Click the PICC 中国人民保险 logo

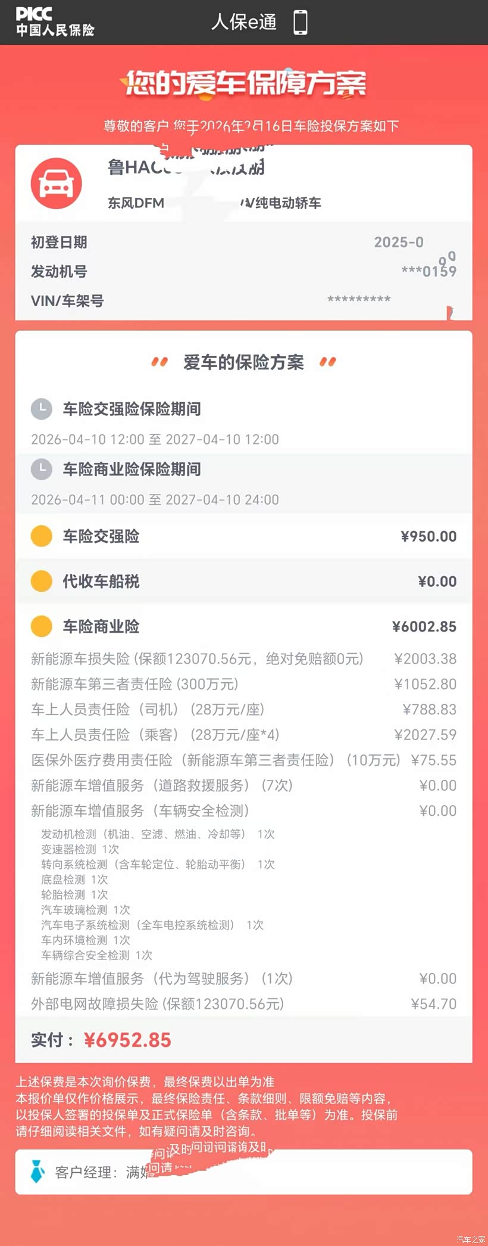55,22
